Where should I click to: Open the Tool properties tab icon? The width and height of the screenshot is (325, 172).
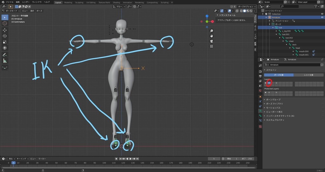click(x=260, y=65)
